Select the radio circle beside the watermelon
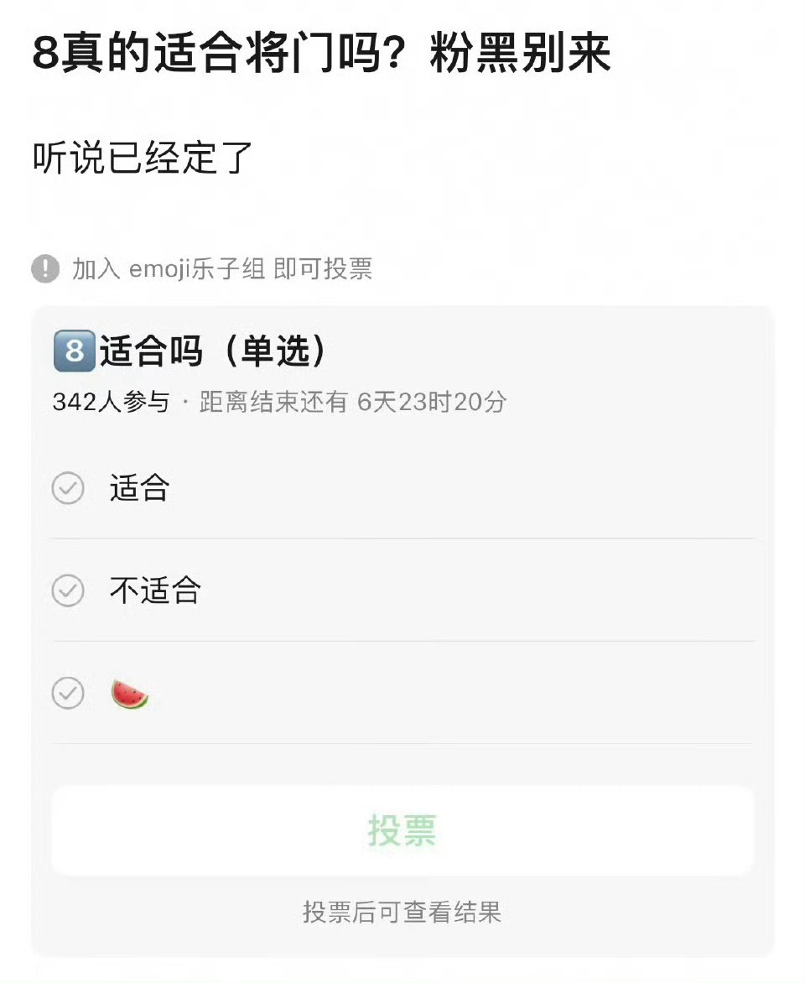Image resolution: width=805 pixels, height=983 pixels. pyautogui.click(x=68, y=694)
